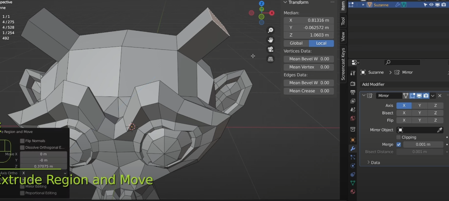Viewport: 449px width, 201px height.
Task: Enable Z on the Bisect row
Action: [435, 113]
